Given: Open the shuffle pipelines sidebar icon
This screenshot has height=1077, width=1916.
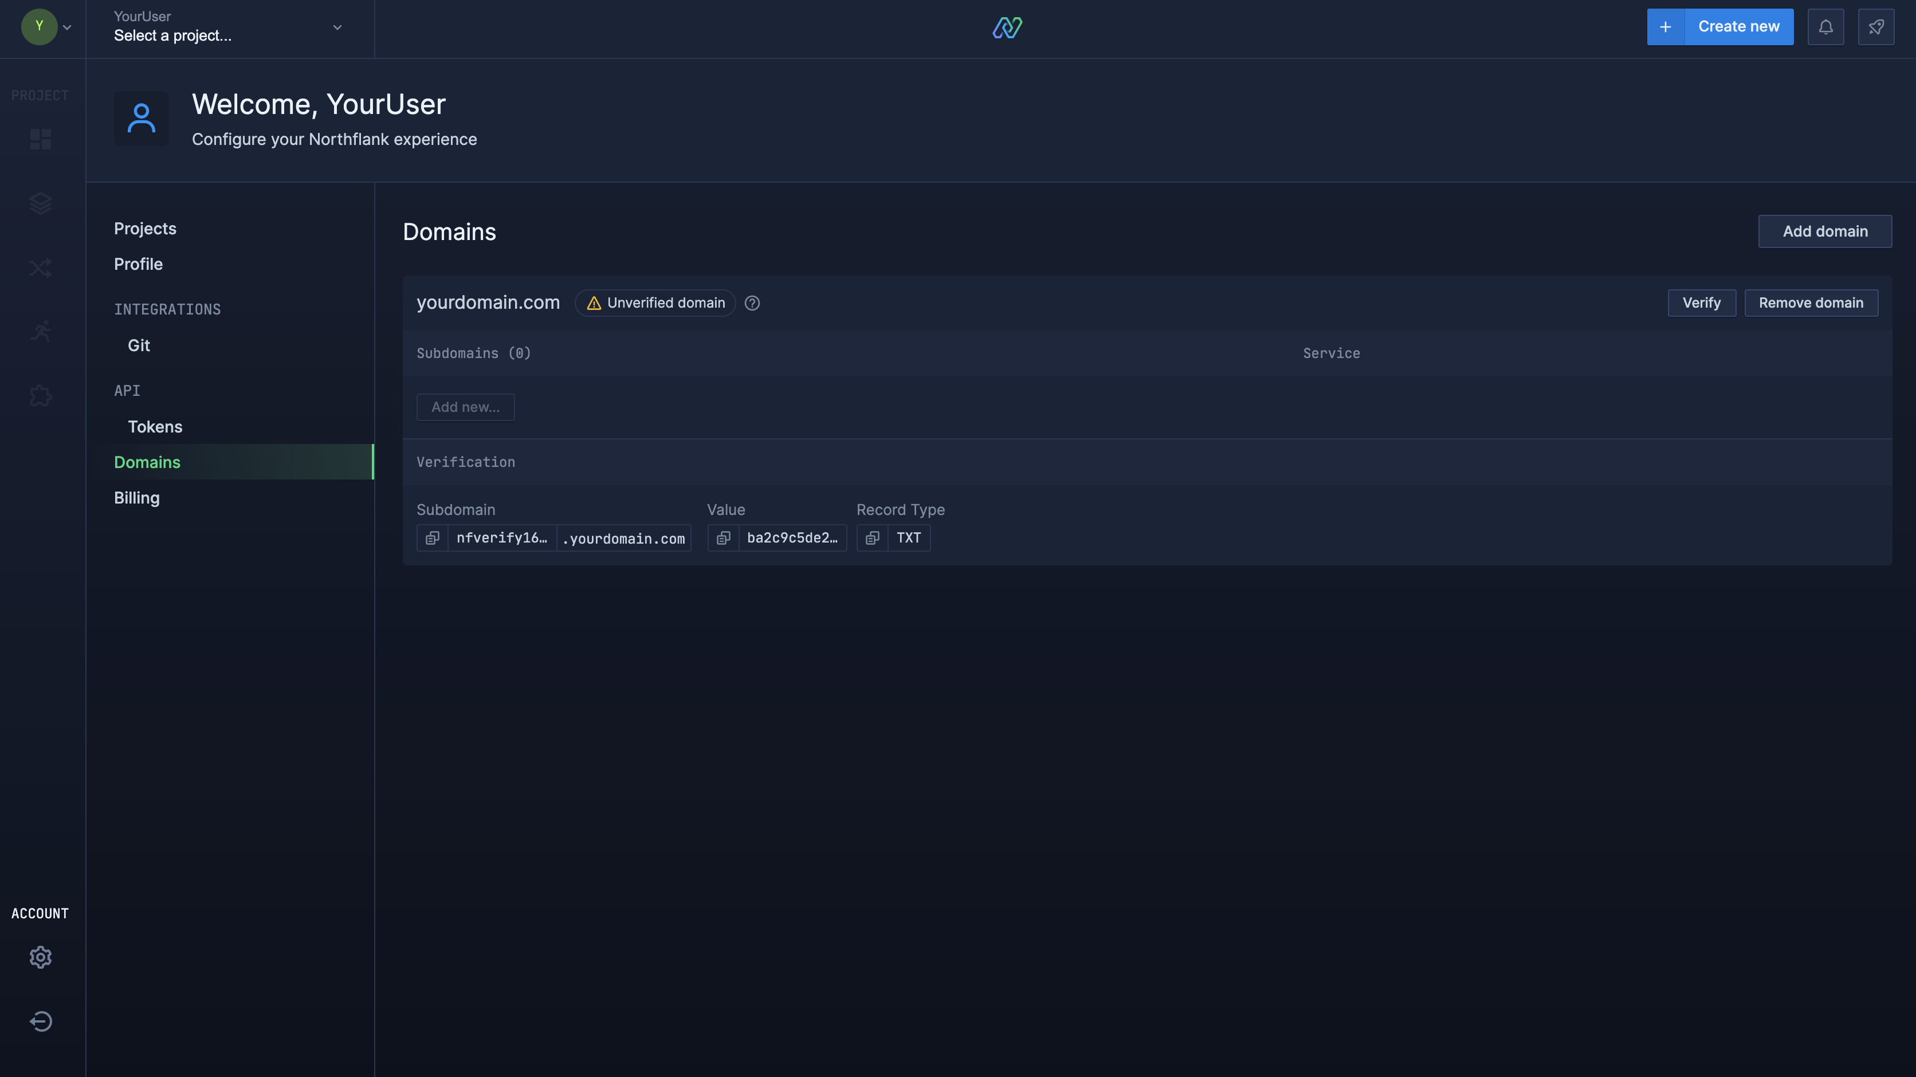Looking at the screenshot, I should (41, 268).
